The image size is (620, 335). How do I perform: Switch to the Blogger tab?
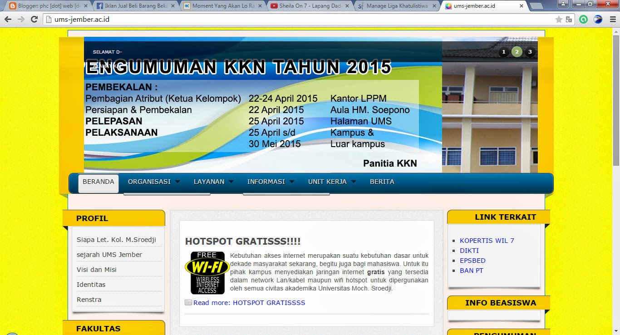48,6
